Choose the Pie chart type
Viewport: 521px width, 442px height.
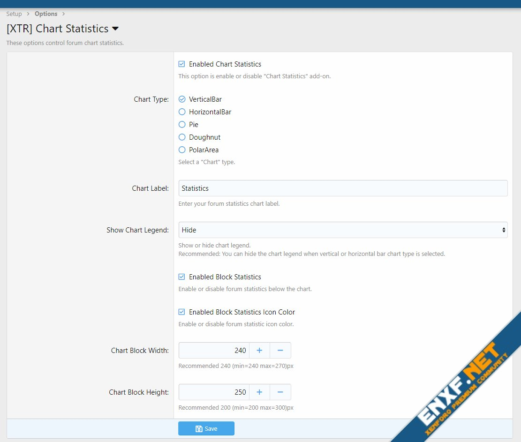pyautogui.click(x=182, y=125)
